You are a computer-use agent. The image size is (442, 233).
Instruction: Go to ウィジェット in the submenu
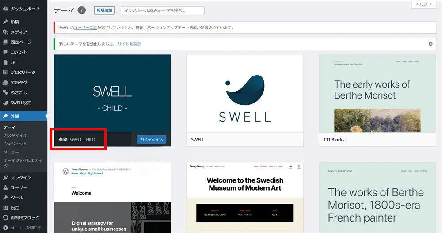point(15,144)
